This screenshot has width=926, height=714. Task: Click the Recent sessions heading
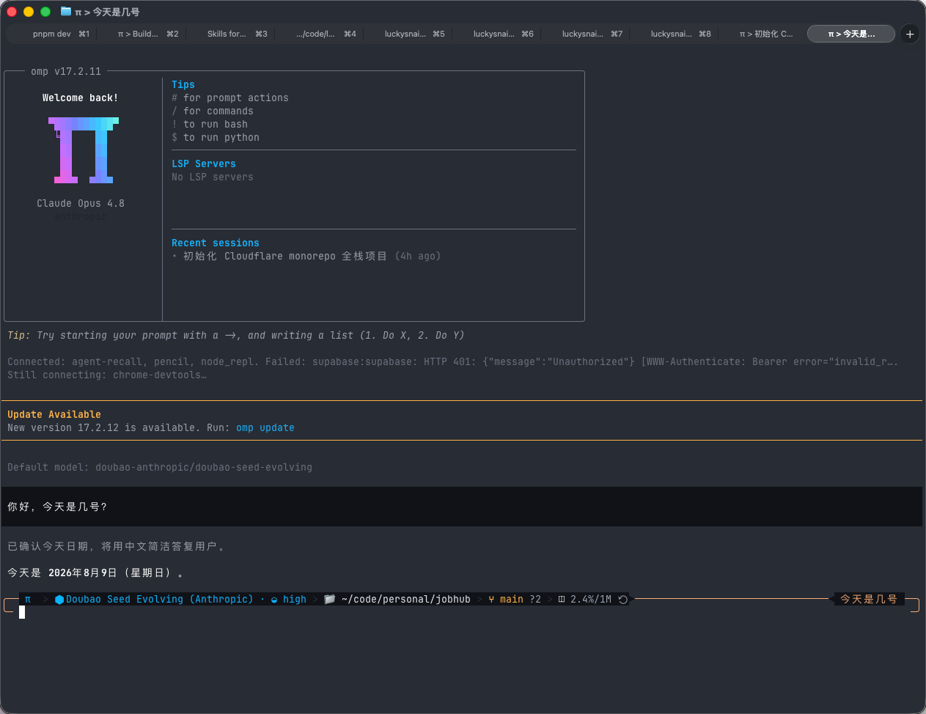(x=216, y=243)
